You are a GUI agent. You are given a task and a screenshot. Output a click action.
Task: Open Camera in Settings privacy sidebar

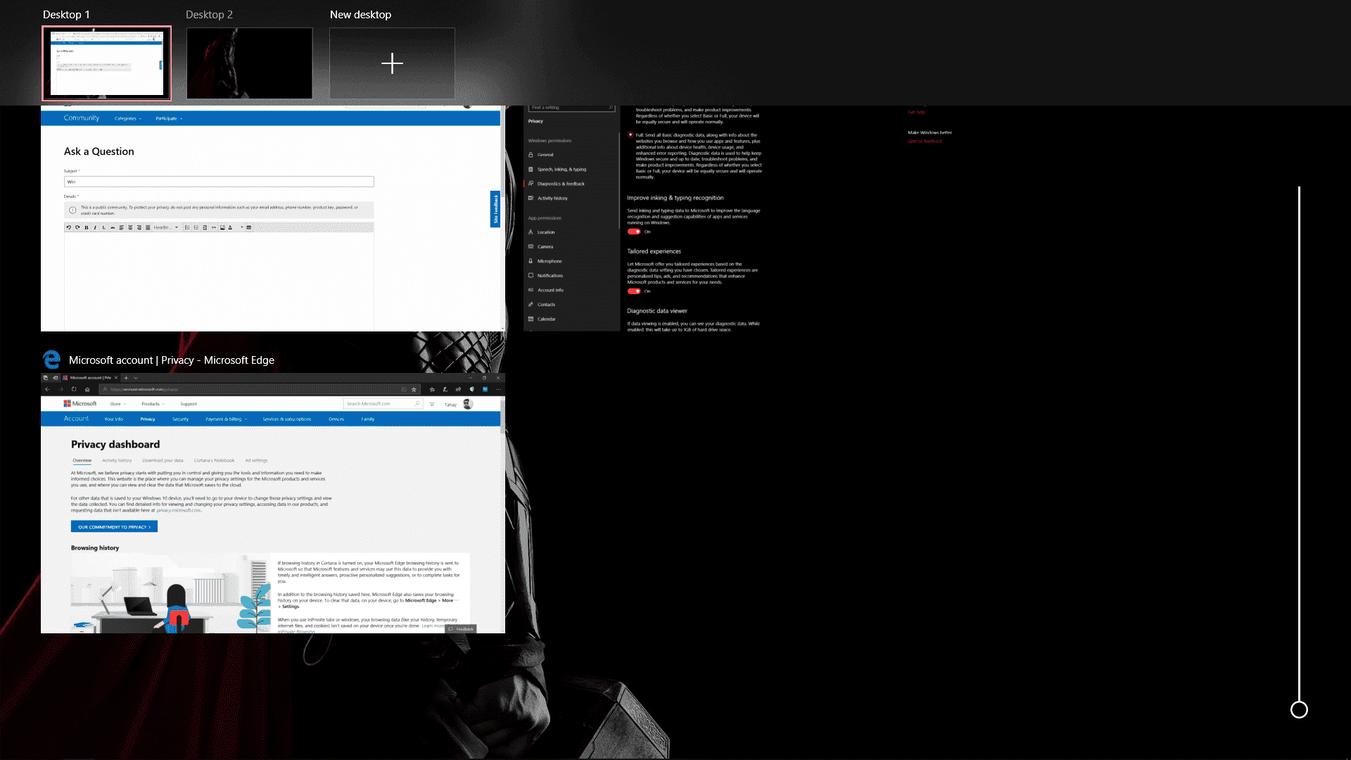pyautogui.click(x=545, y=247)
